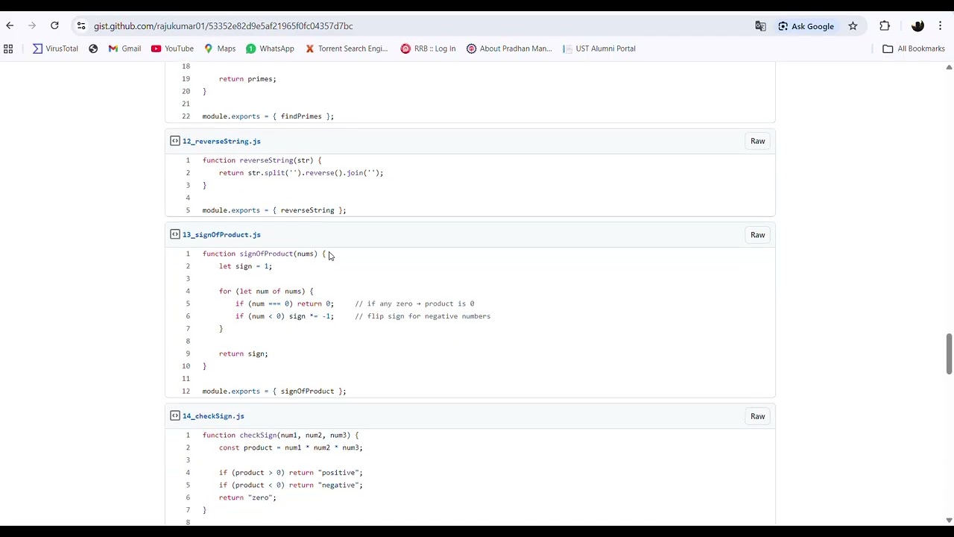Click the 'findPrimes' module.exports line
Image resolution: width=954 pixels, height=537 pixels.
268,116
